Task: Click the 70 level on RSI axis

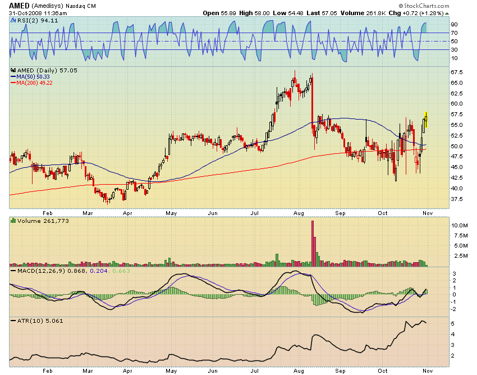Action: coord(454,33)
